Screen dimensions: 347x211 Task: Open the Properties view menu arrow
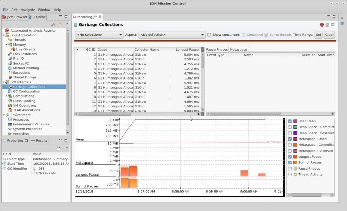(67, 147)
